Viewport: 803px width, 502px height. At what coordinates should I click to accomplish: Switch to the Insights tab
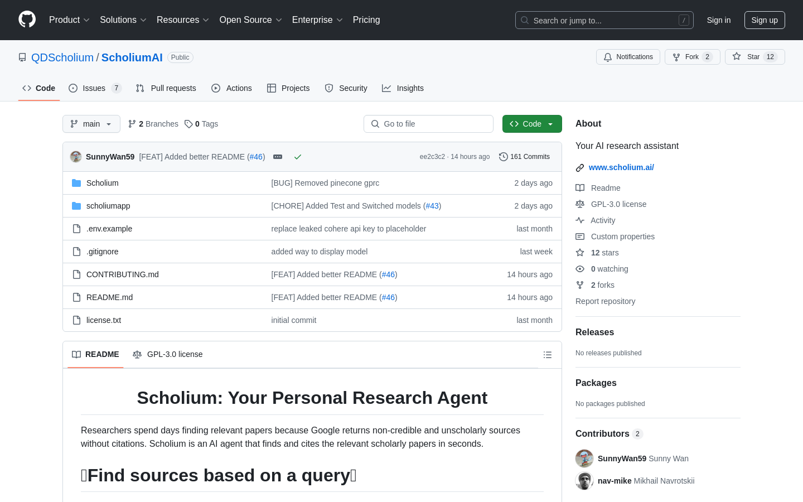(403, 88)
